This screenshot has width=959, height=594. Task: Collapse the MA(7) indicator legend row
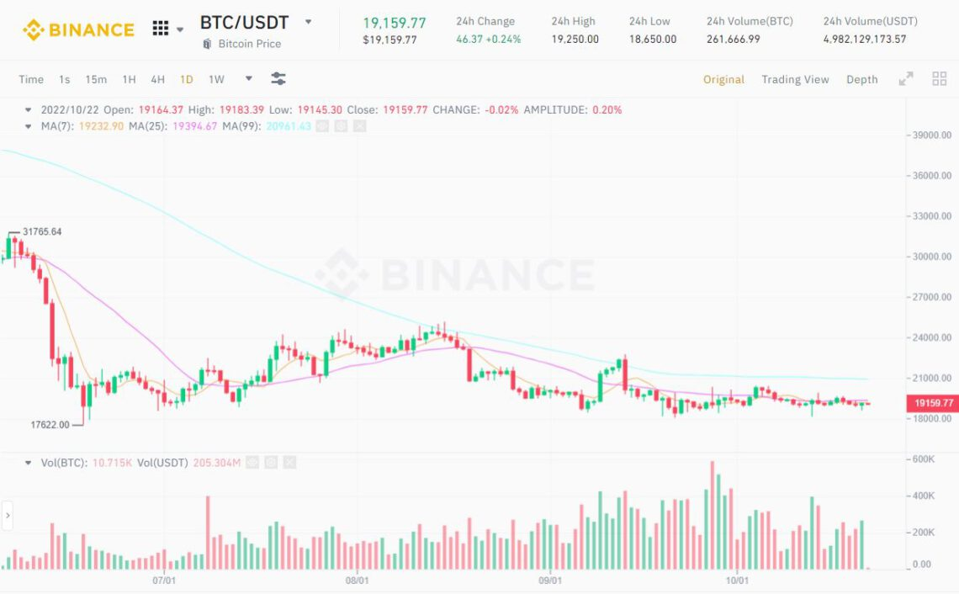coord(29,126)
